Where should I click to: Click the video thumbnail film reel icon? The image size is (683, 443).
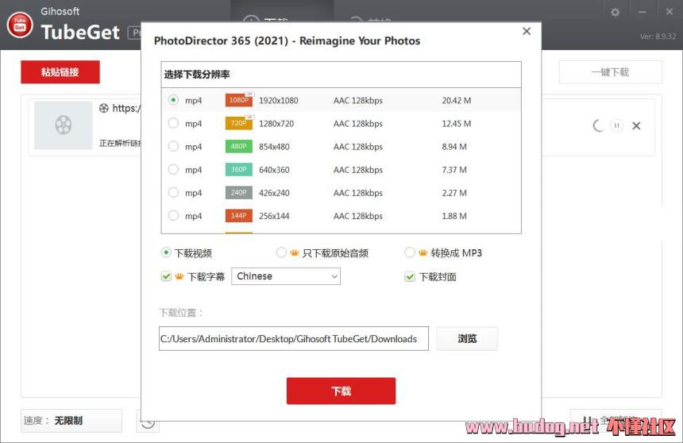point(64,125)
